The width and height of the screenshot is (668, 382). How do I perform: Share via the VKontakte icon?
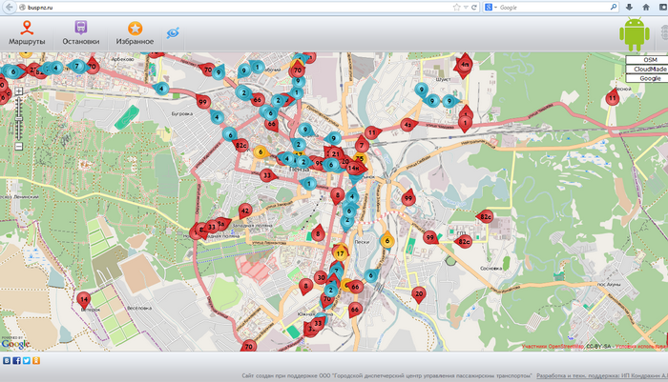click(7, 361)
